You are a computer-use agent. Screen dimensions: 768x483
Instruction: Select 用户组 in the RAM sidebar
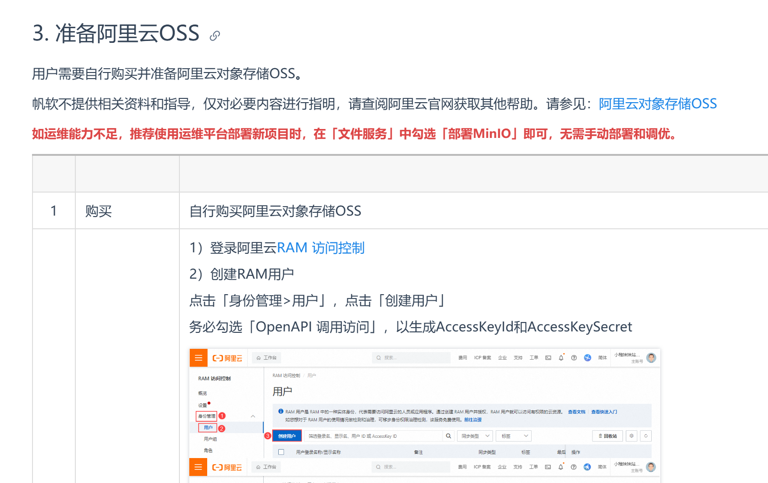210,439
